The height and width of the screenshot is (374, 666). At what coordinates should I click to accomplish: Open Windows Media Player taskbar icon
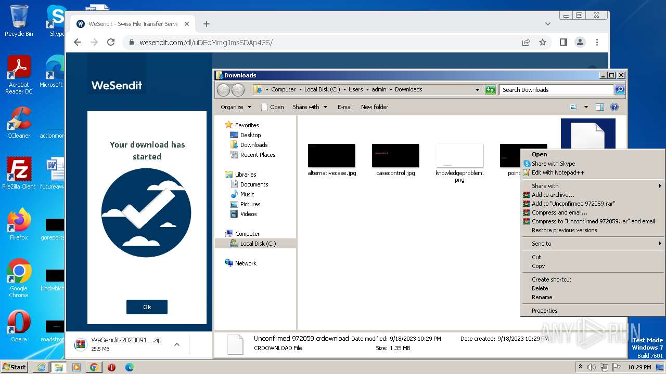click(76, 367)
